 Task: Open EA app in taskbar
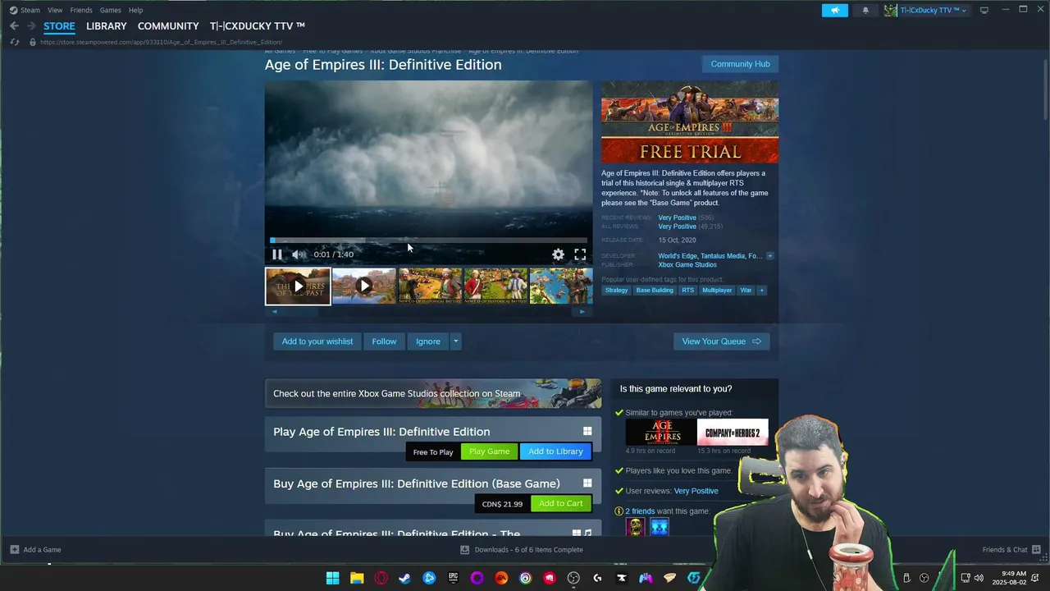[501, 578]
